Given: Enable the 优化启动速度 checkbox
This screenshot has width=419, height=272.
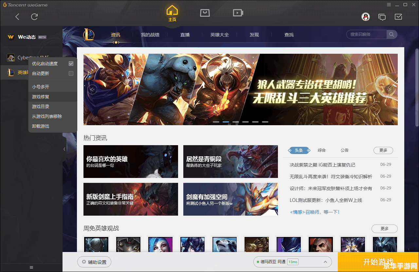Looking at the screenshot, I should pos(71,64).
